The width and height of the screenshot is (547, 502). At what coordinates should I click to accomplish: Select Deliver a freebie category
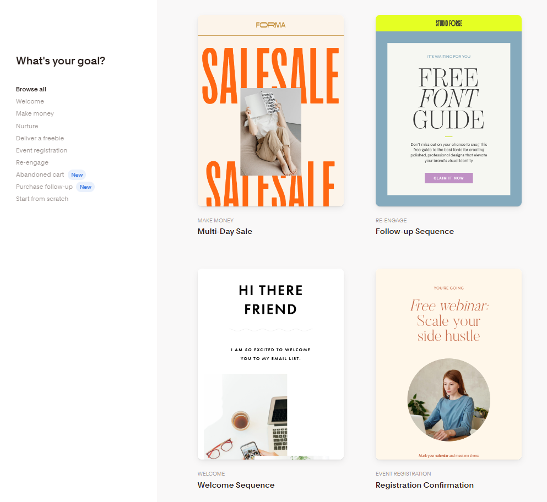point(40,138)
